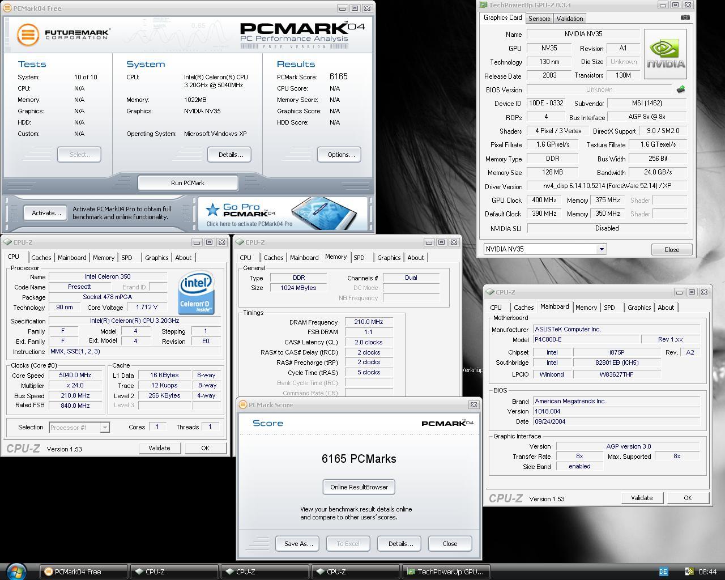
Task: Click Validate in CPU-Z mainboard window
Action: [642, 498]
